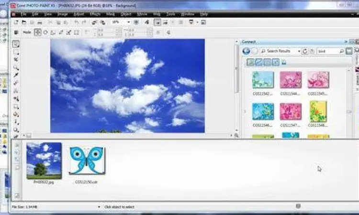This screenshot has width=359, height=215.
Task: Toggle second content filter in Connect
Action: [x=259, y=62]
